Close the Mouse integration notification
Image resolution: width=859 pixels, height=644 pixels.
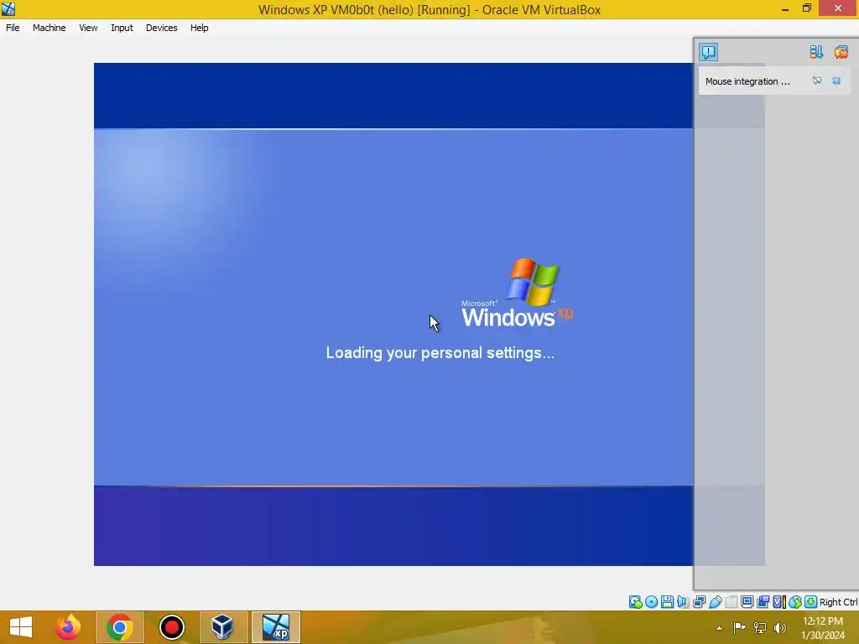click(x=836, y=81)
